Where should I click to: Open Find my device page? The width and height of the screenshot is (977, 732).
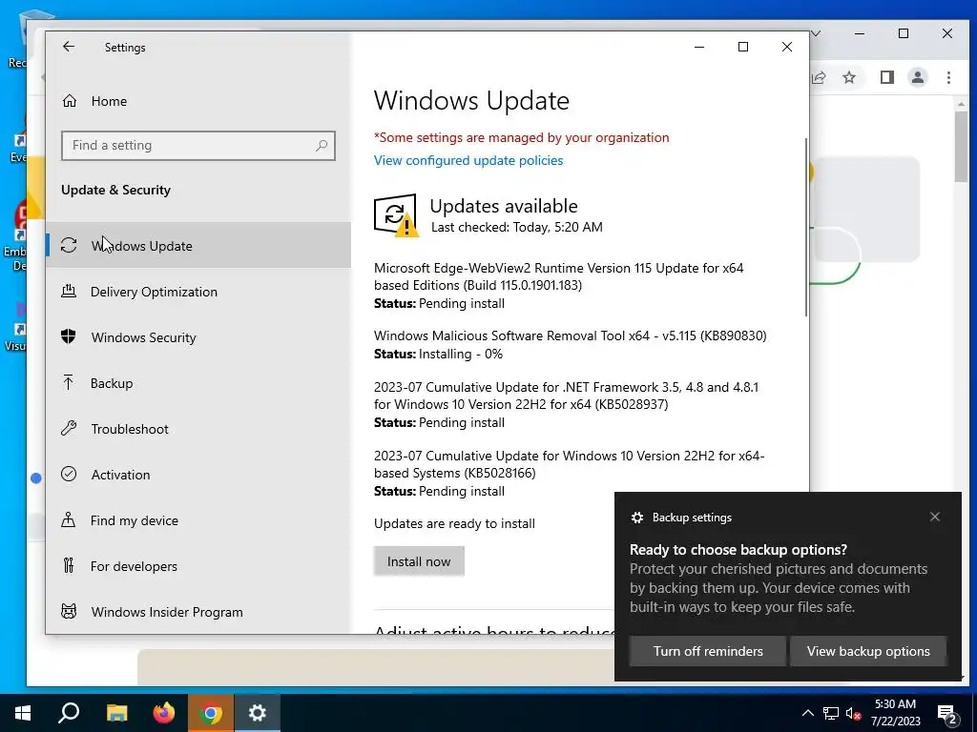198,520
